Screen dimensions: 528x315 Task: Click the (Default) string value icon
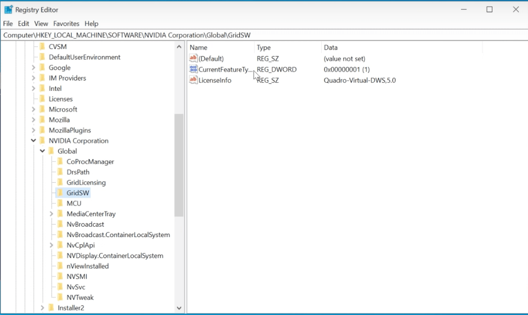tap(193, 59)
